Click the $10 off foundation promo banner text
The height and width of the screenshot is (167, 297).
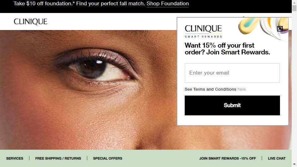(79, 4)
